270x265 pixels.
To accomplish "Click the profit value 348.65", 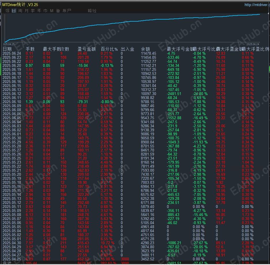I will click(83, 162).
